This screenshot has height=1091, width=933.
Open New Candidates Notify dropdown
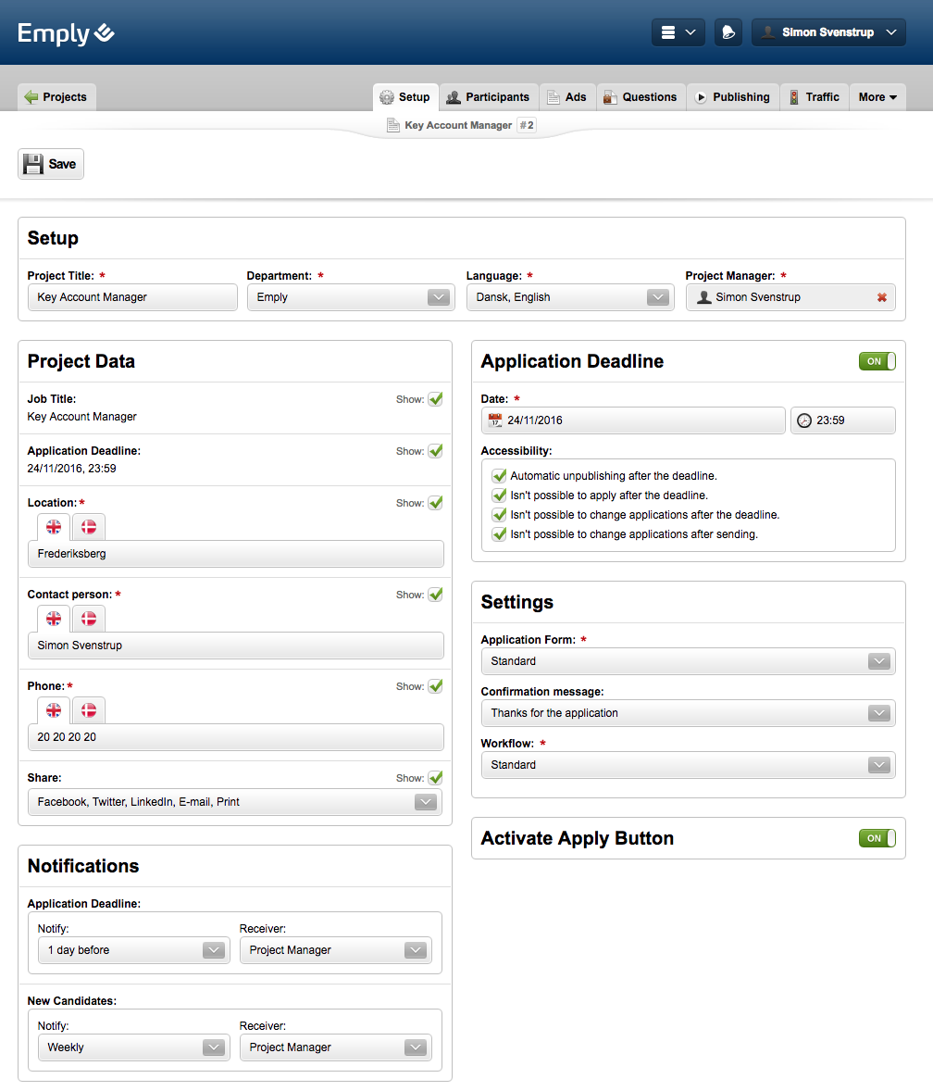tap(133, 1047)
